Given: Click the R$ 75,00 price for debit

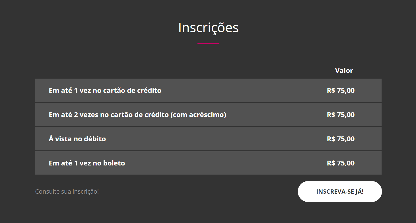Looking at the screenshot, I should 340,139.
